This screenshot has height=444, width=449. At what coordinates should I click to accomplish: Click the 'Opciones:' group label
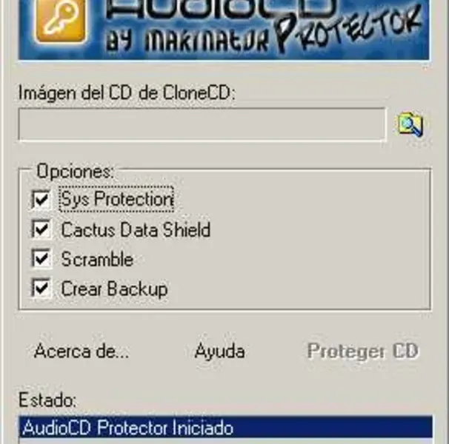76,172
